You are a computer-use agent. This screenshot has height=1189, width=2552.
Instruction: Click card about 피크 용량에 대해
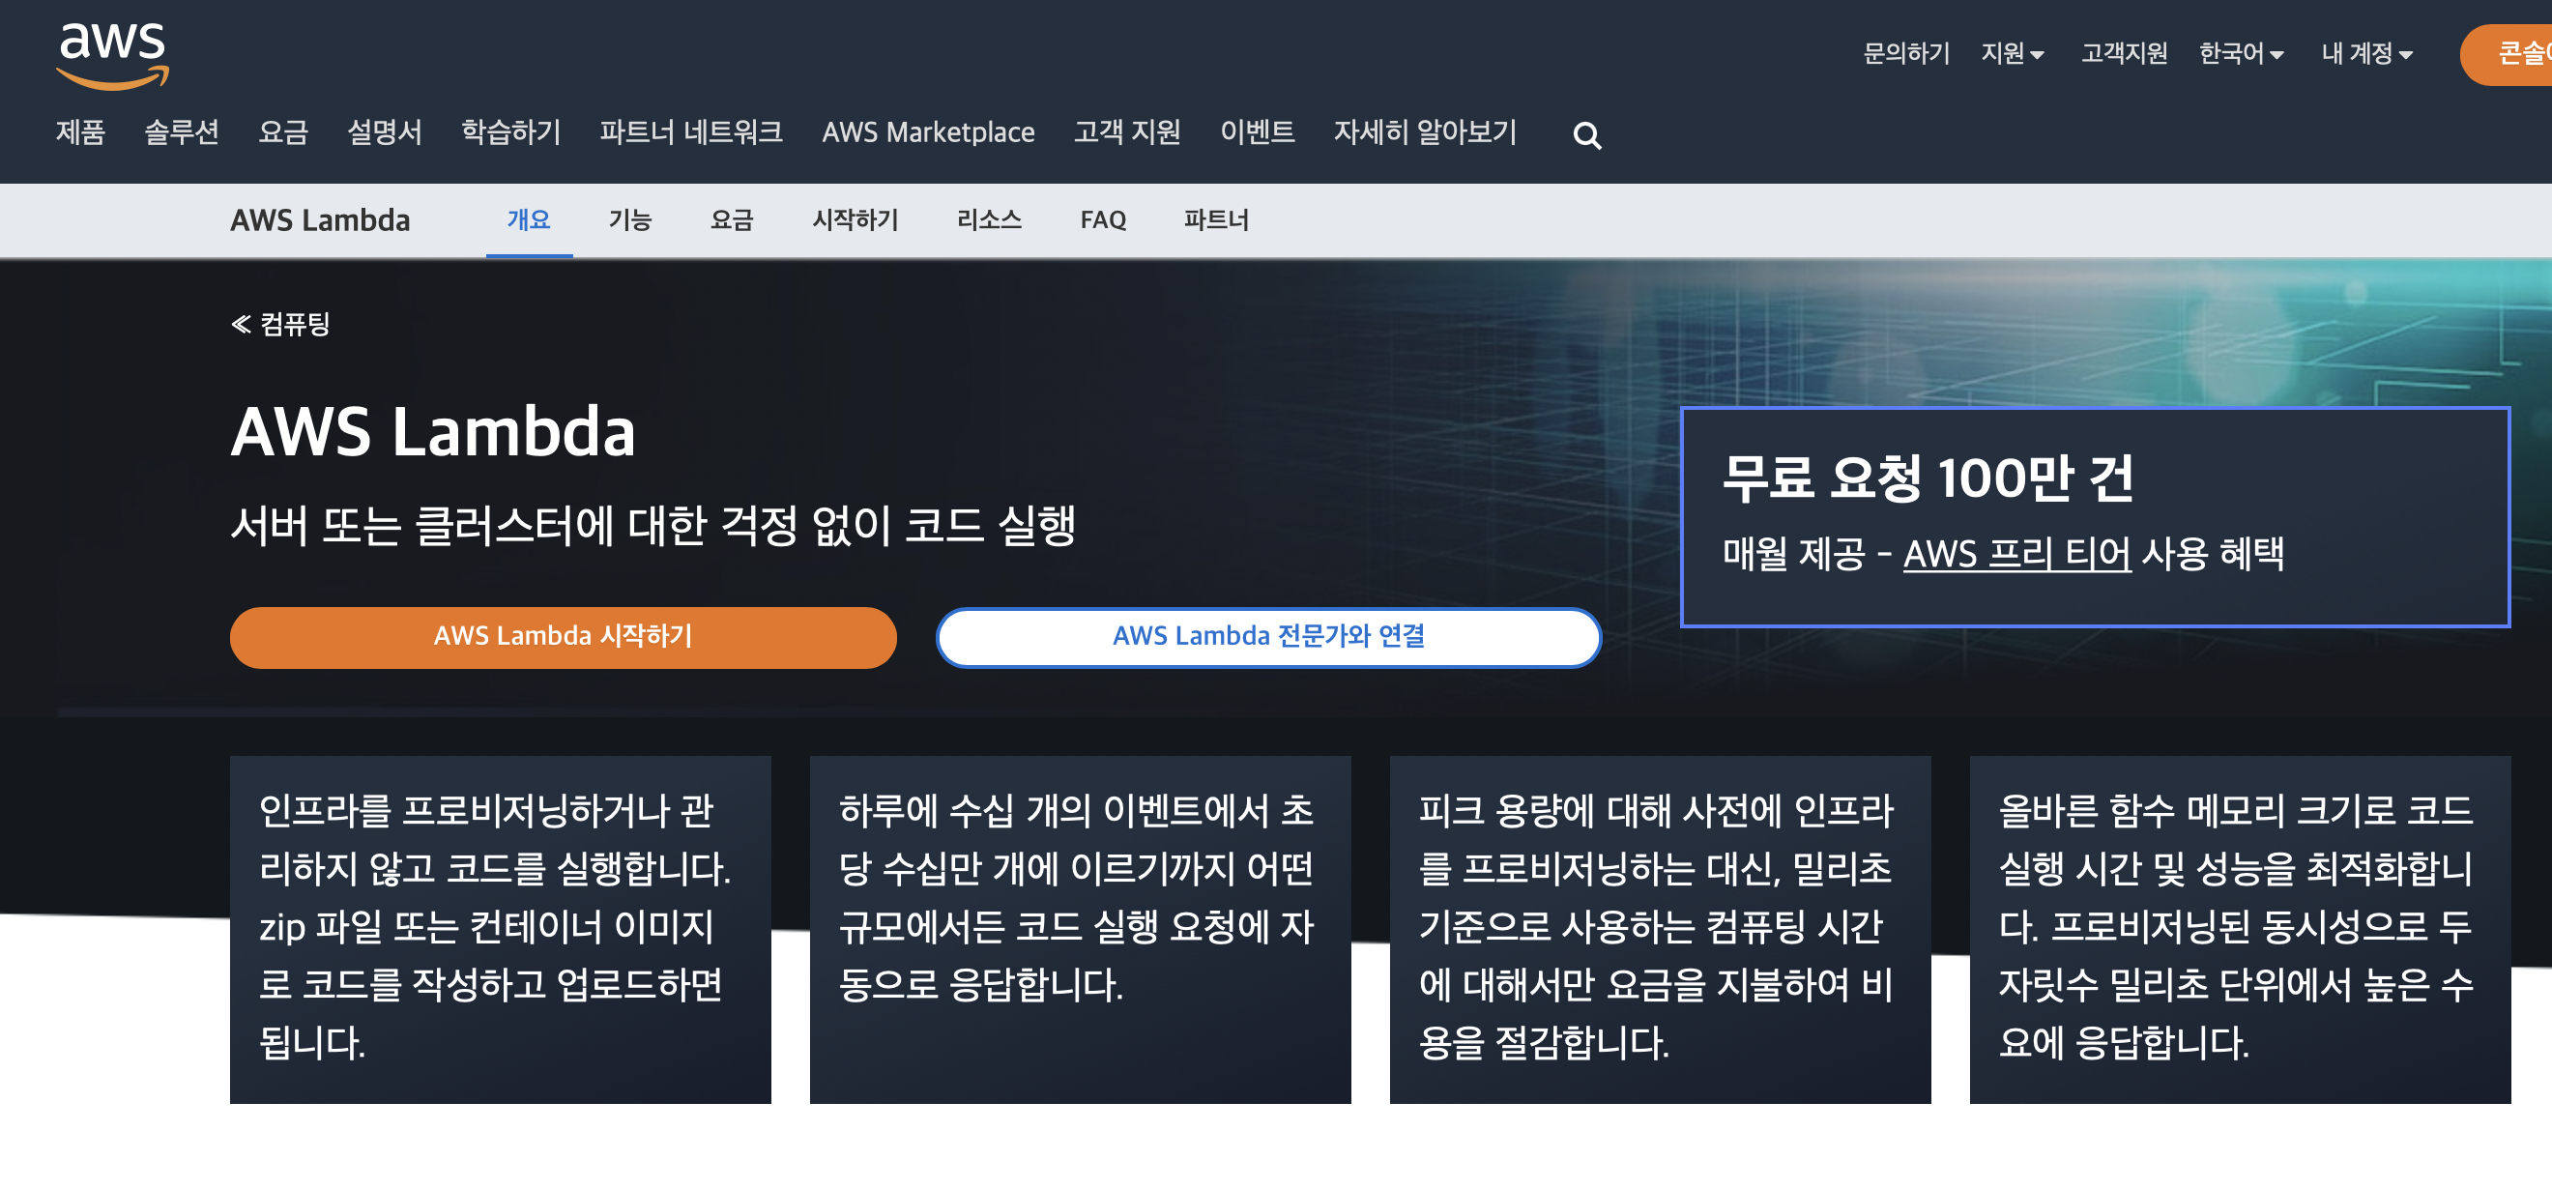click(x=1661, y=929)
